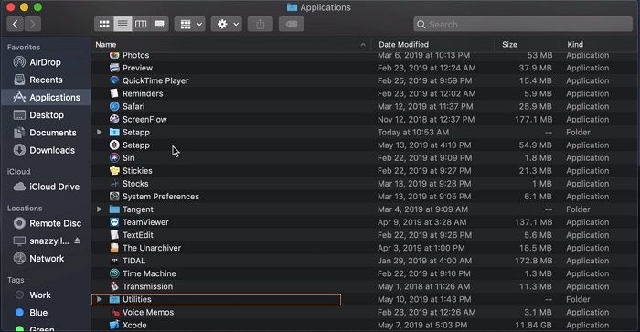Select the Transmission app icon
This screenshot has height=332, width=640.
(x=114, y=286)
